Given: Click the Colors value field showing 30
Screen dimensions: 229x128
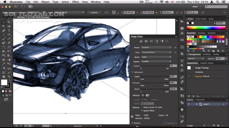Looking at the screenshot, I should click(173, 66).
